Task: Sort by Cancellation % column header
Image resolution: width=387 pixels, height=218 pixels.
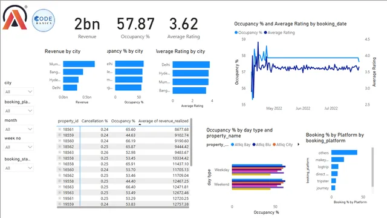Action: pos(94,121)
